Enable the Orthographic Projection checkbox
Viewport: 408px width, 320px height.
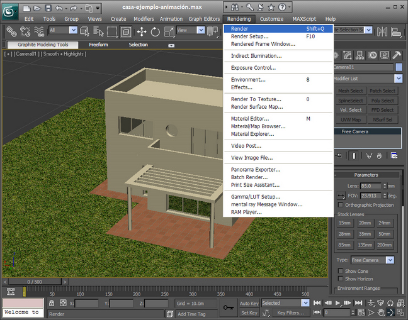click(341, 204)
